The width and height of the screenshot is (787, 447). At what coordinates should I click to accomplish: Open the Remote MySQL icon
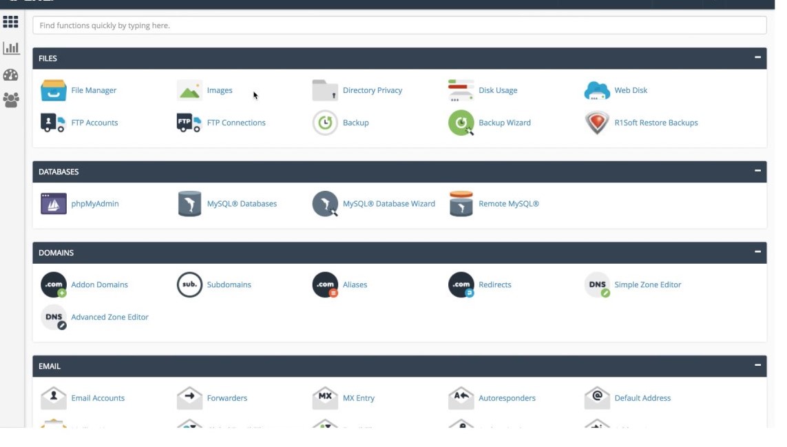[461, 203]
